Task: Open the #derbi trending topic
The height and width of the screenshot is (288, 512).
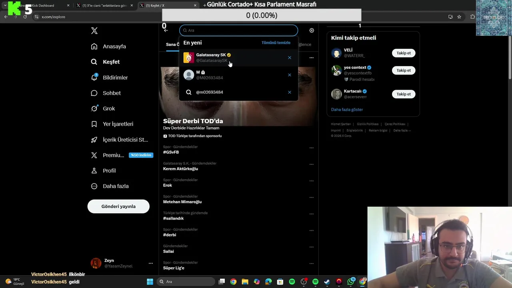Action: point(170,235)
